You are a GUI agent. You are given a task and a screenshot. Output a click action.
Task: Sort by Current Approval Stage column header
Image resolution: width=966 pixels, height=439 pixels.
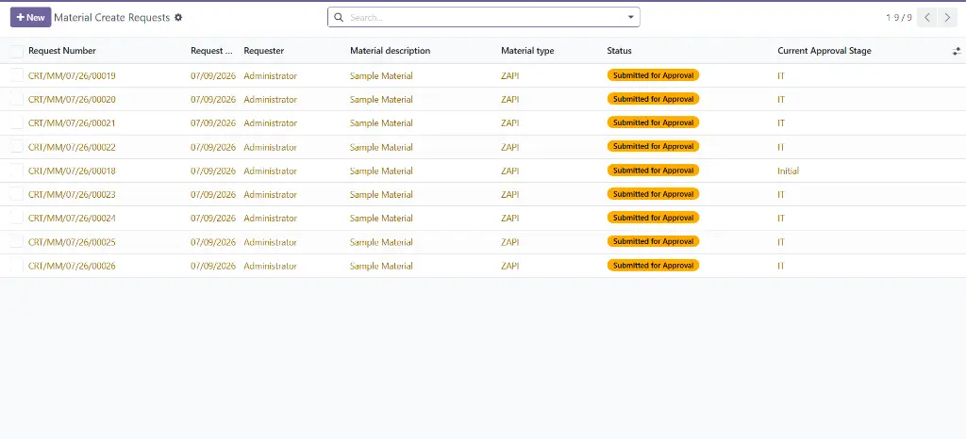click(x=824, y=51)
